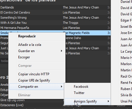Pick friend René in the friends list
The width and height of the screenshot is (132, 109).
[126, 83]
